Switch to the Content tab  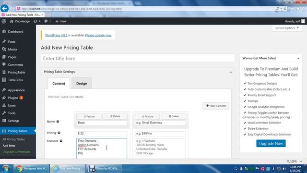pyautogui.click(x=59, y=83)
